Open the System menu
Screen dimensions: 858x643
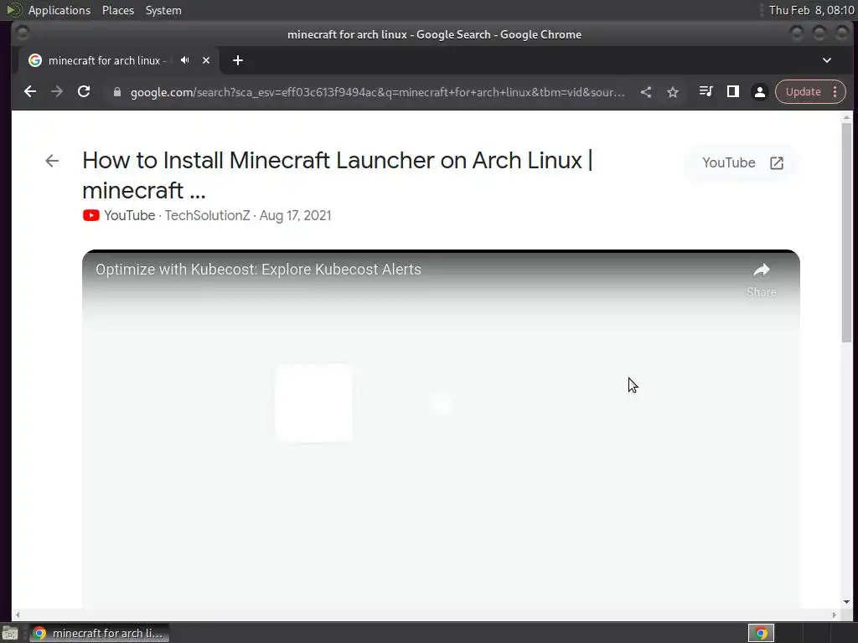click(163, 10)
